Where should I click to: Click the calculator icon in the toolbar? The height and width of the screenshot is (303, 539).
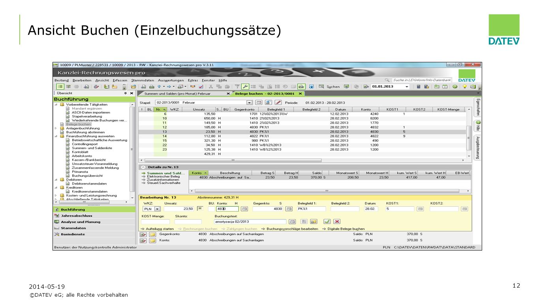point(419,86)
